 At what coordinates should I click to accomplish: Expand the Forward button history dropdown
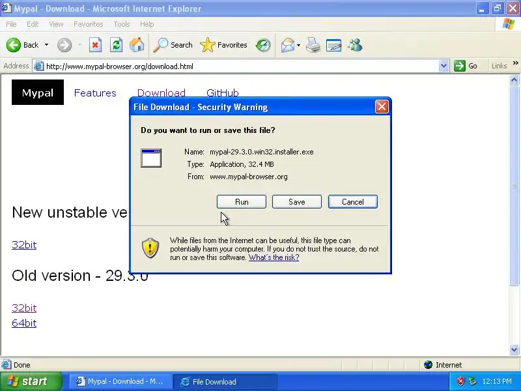click(x=79, y=45)
